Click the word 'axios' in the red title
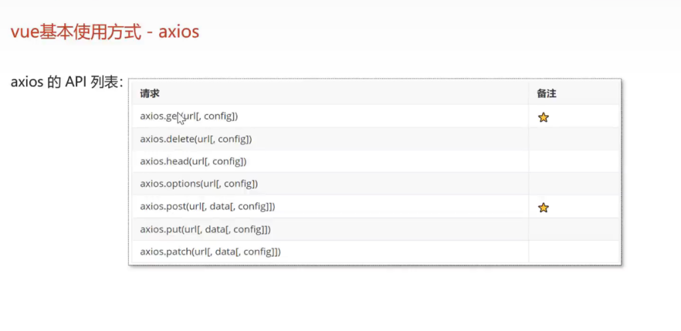 pyautogui.click(x=178, y=31)
